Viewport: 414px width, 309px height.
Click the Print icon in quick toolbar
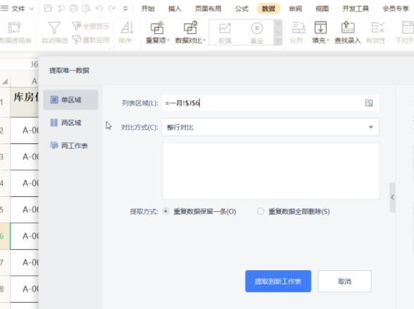click(x=74, y=8)
